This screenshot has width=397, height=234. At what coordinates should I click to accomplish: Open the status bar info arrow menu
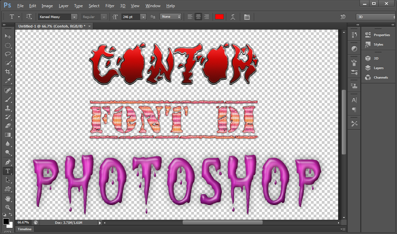100,223
